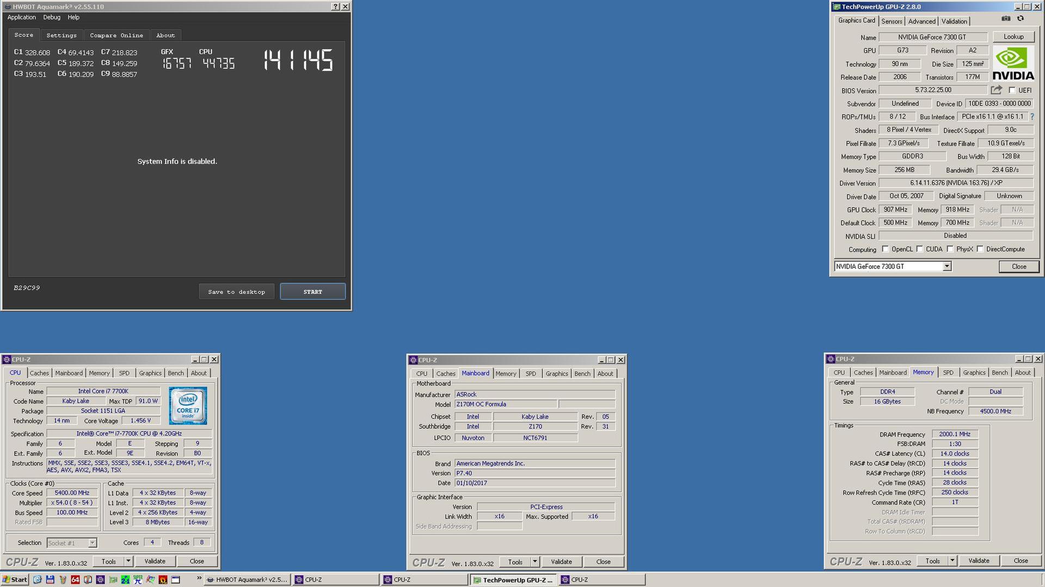Open the Compare Online tab in Aquamark
The width and height of the screenshot is (1045, 587).
[x=116, y=35]
